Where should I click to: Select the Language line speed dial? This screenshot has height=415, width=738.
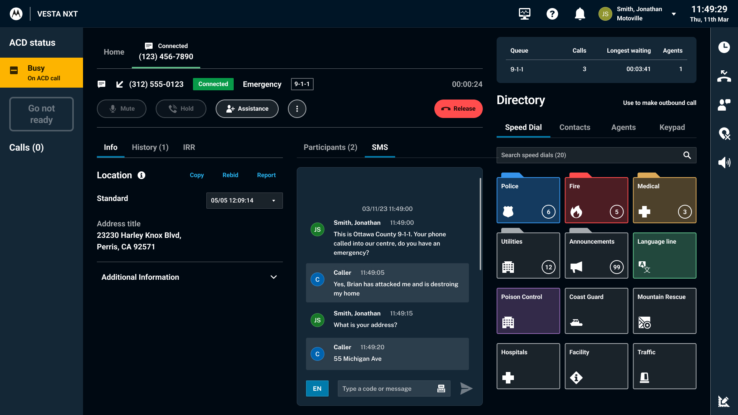click(x=664, y=255)
